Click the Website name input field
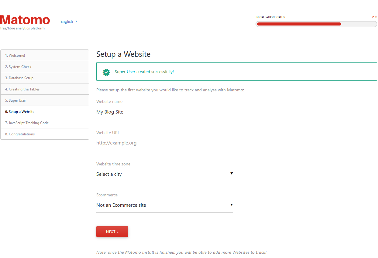The image size is (378, 258). [x=164, y=112]
